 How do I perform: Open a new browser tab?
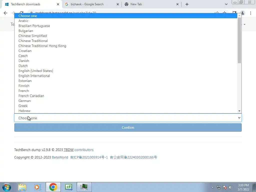187,4
